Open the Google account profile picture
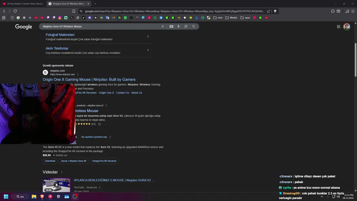Image resolution: width=357 pixels, height=201 pixels. click(x=347, y=27)
